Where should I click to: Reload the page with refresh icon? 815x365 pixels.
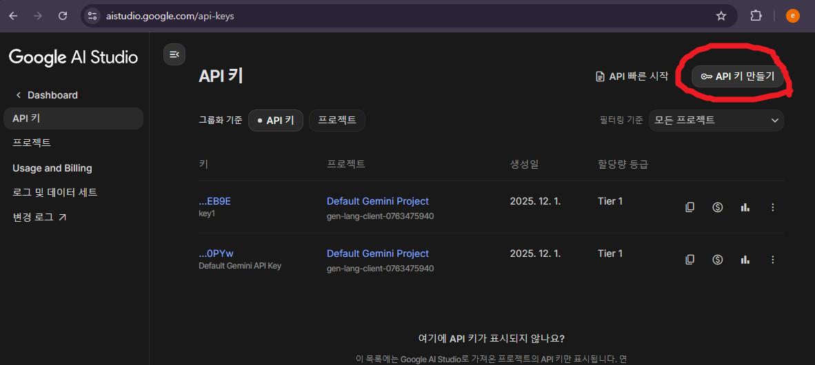point(62,16)
